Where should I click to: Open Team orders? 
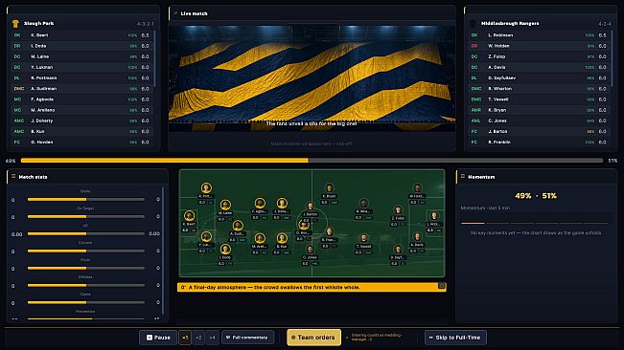pyautogui.click(x=314, y=338)
